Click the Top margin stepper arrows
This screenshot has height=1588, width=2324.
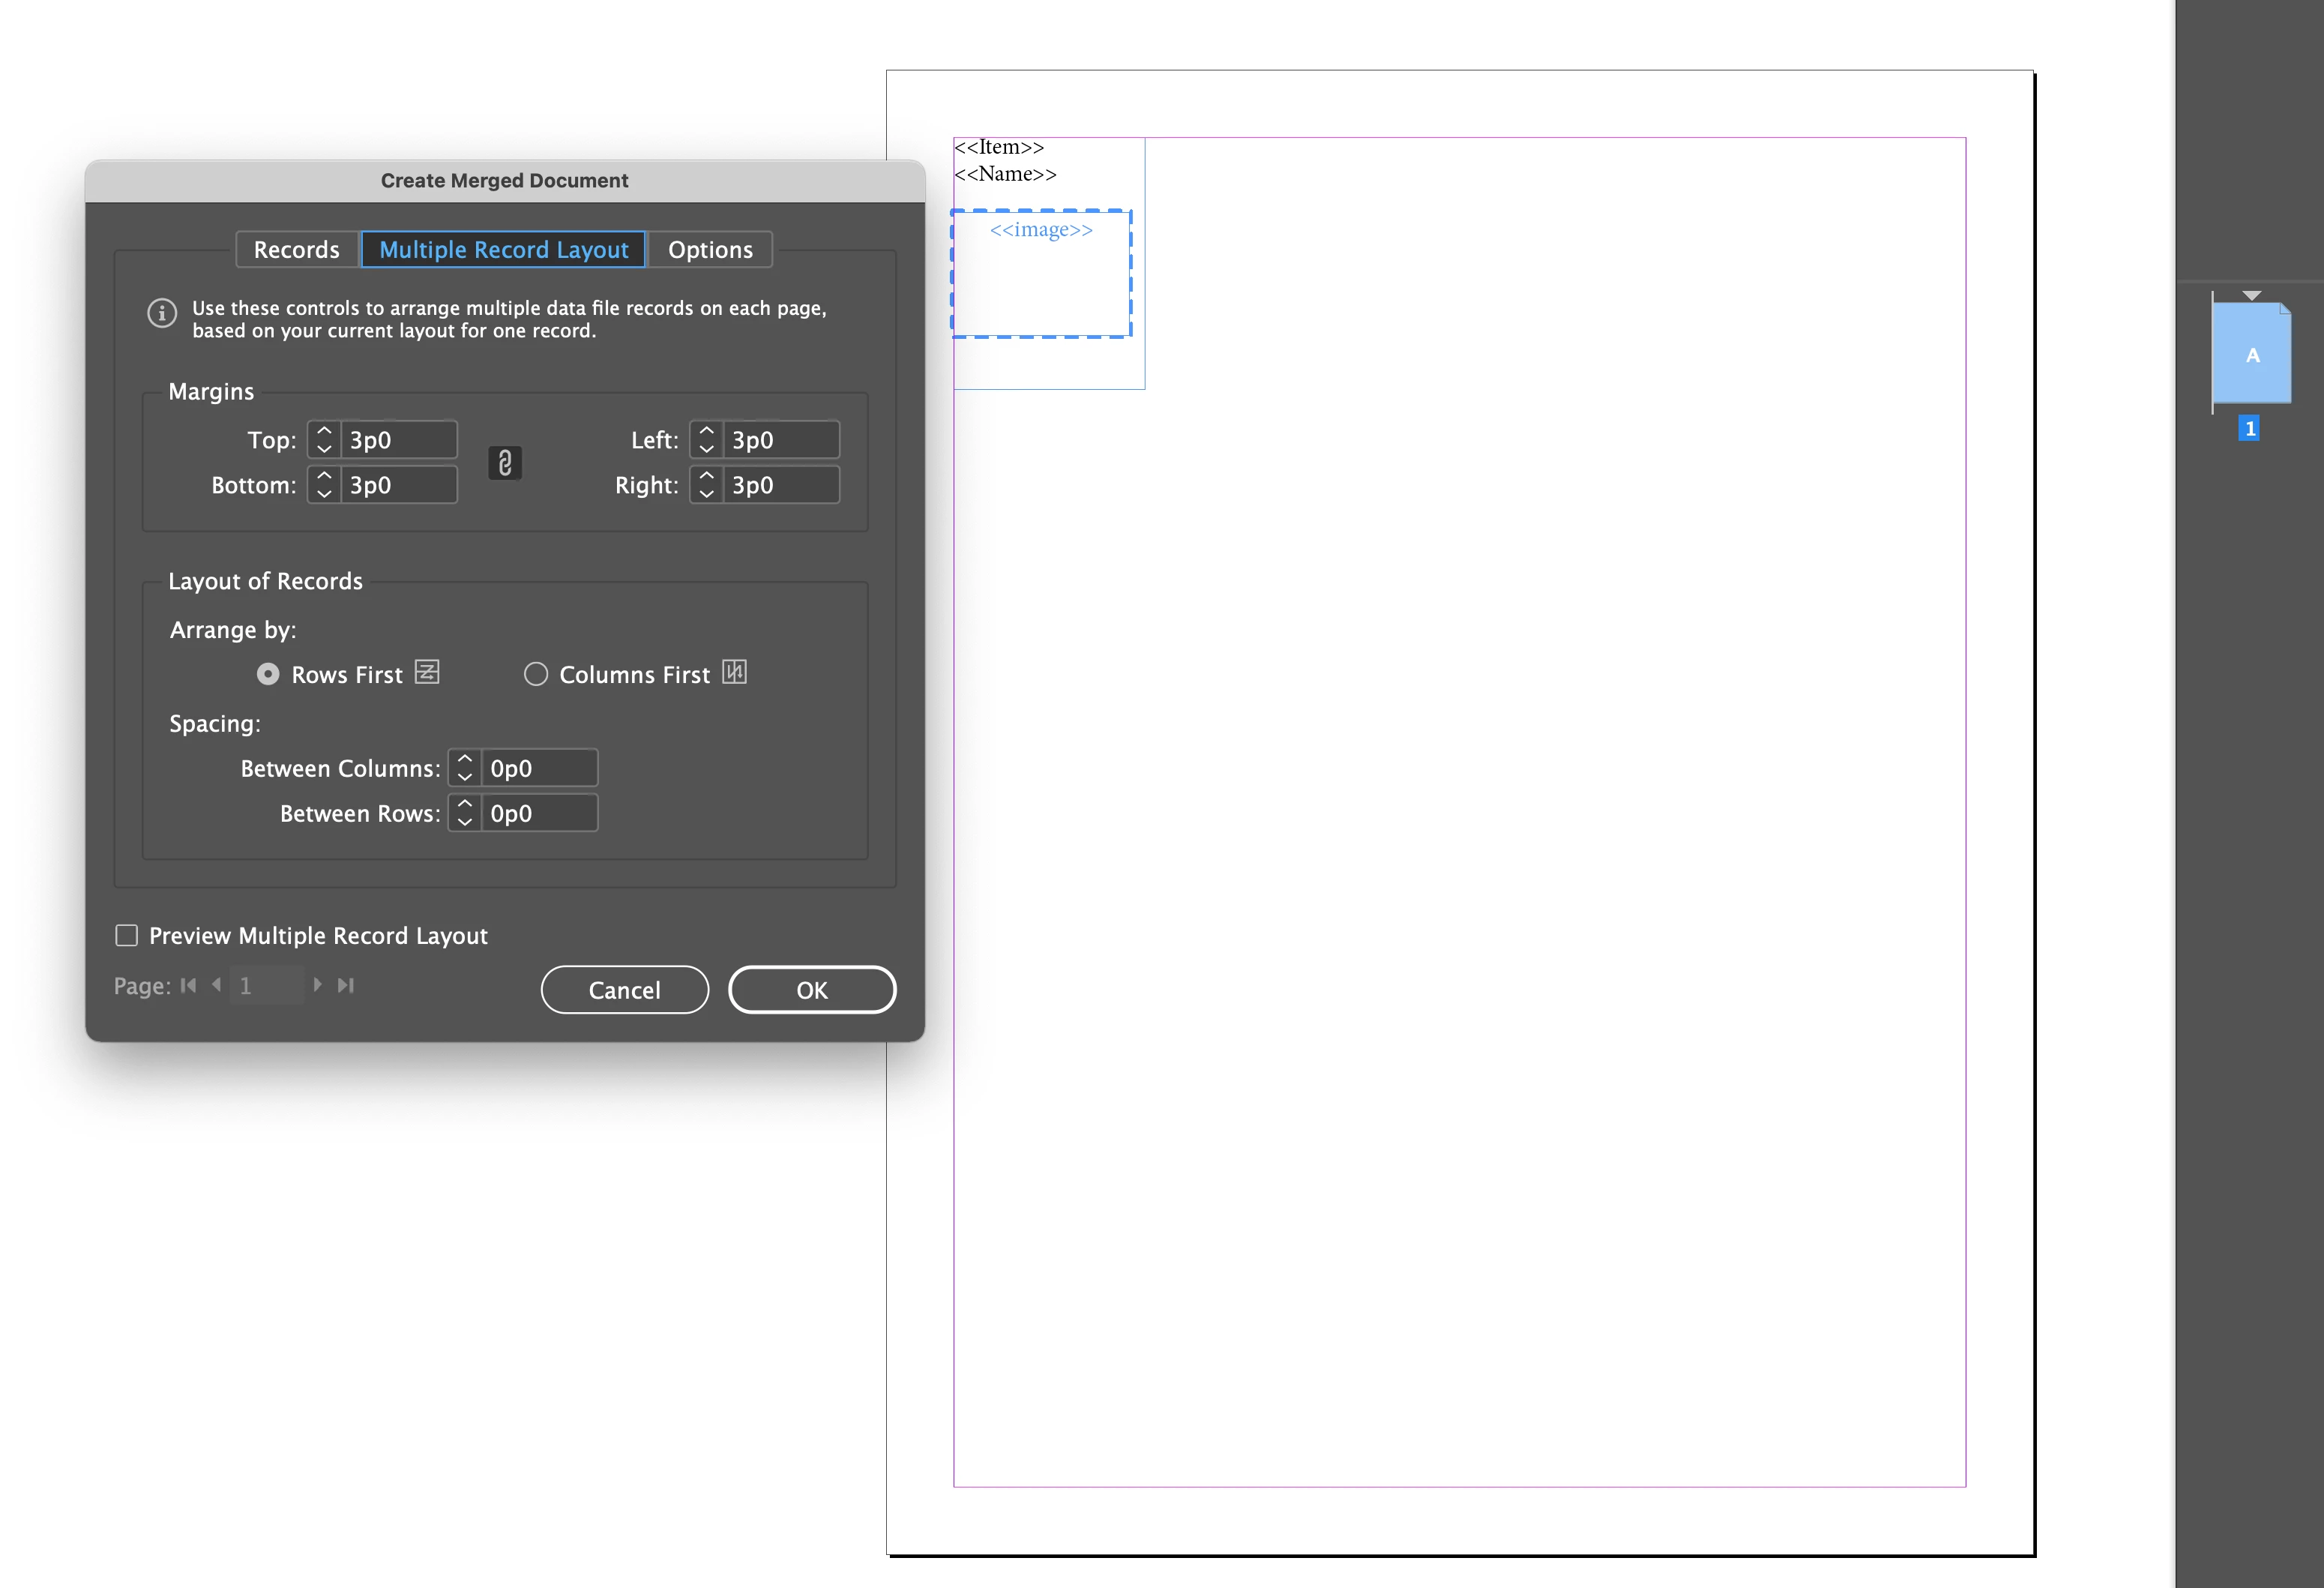point(324,440)
